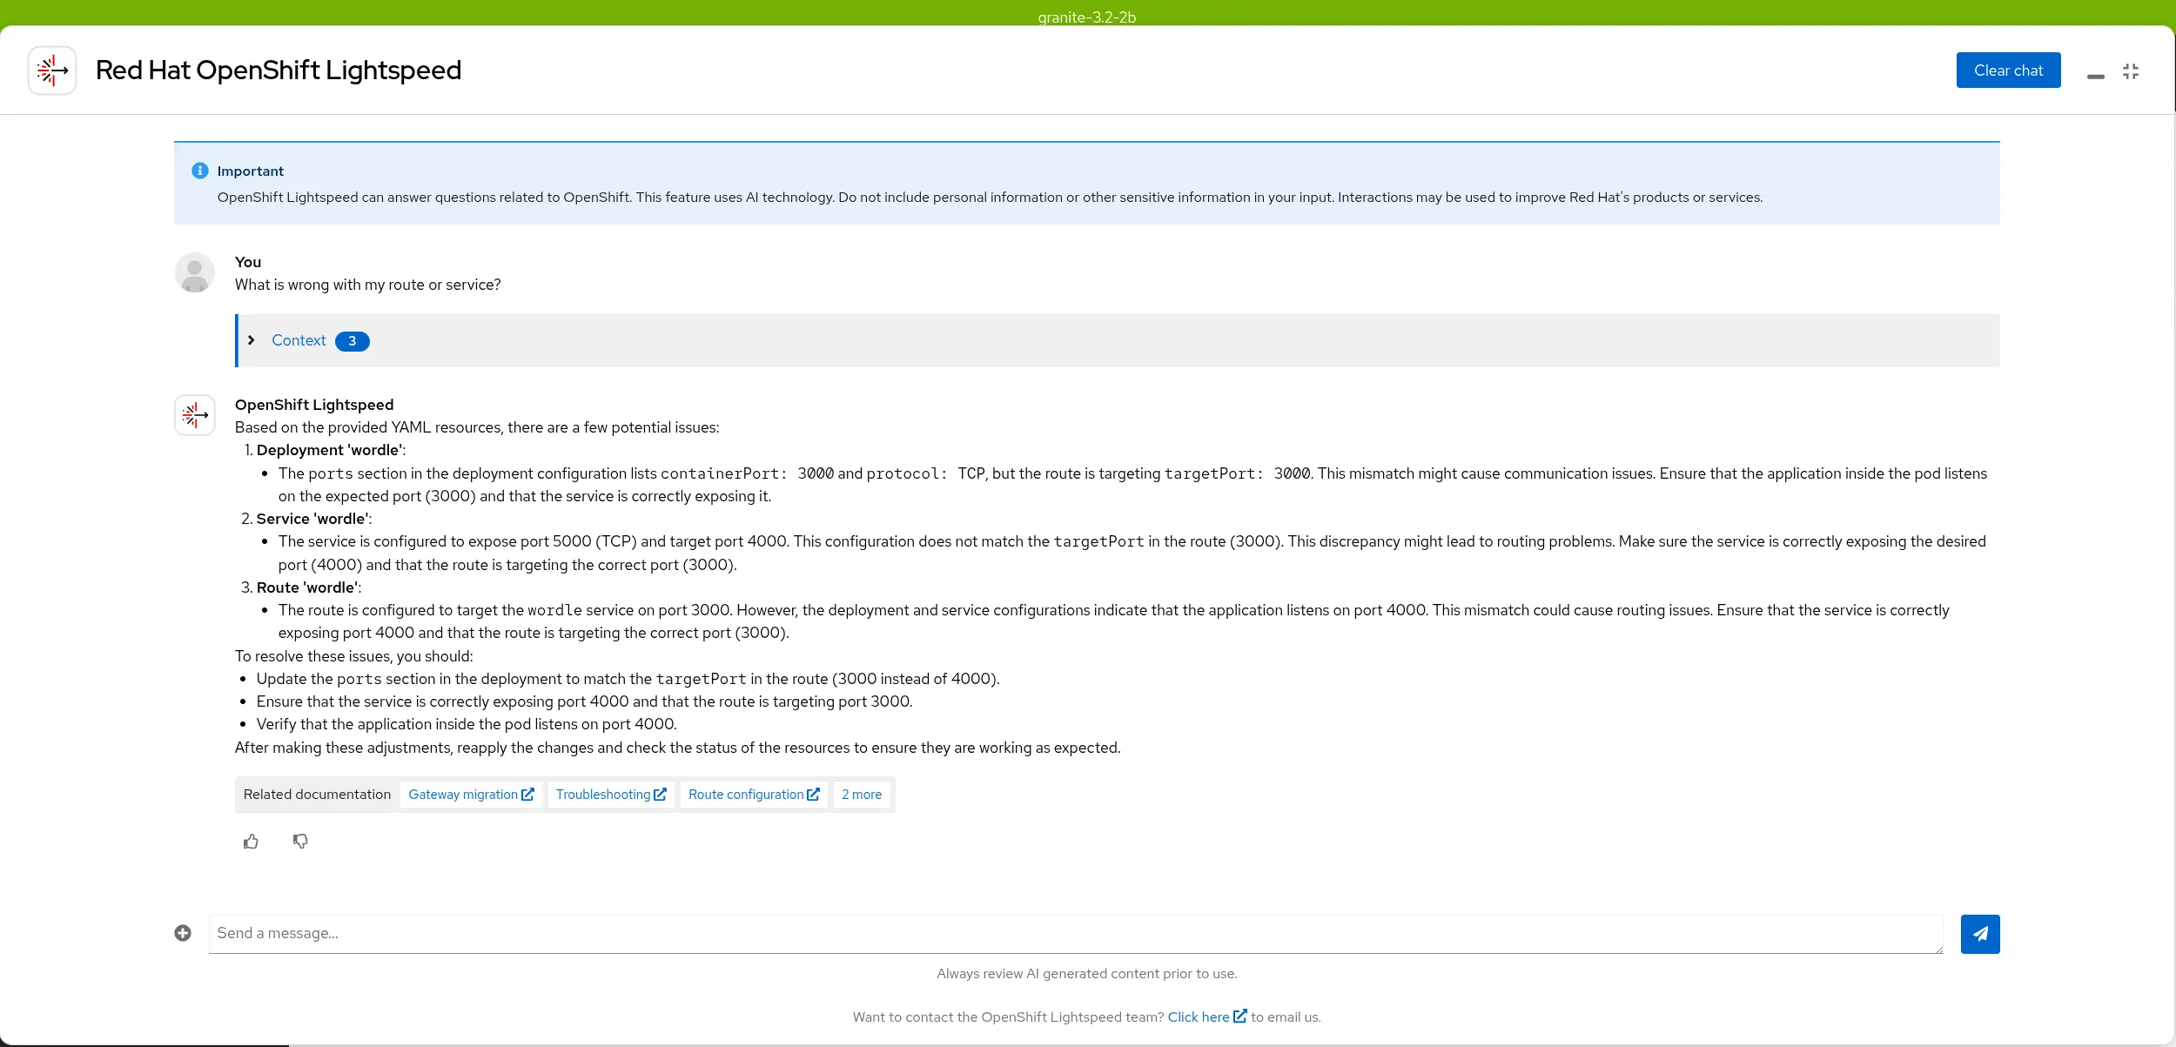Give thumbs up feedback on response
2176x1047 pixels.
pos(251,841)
